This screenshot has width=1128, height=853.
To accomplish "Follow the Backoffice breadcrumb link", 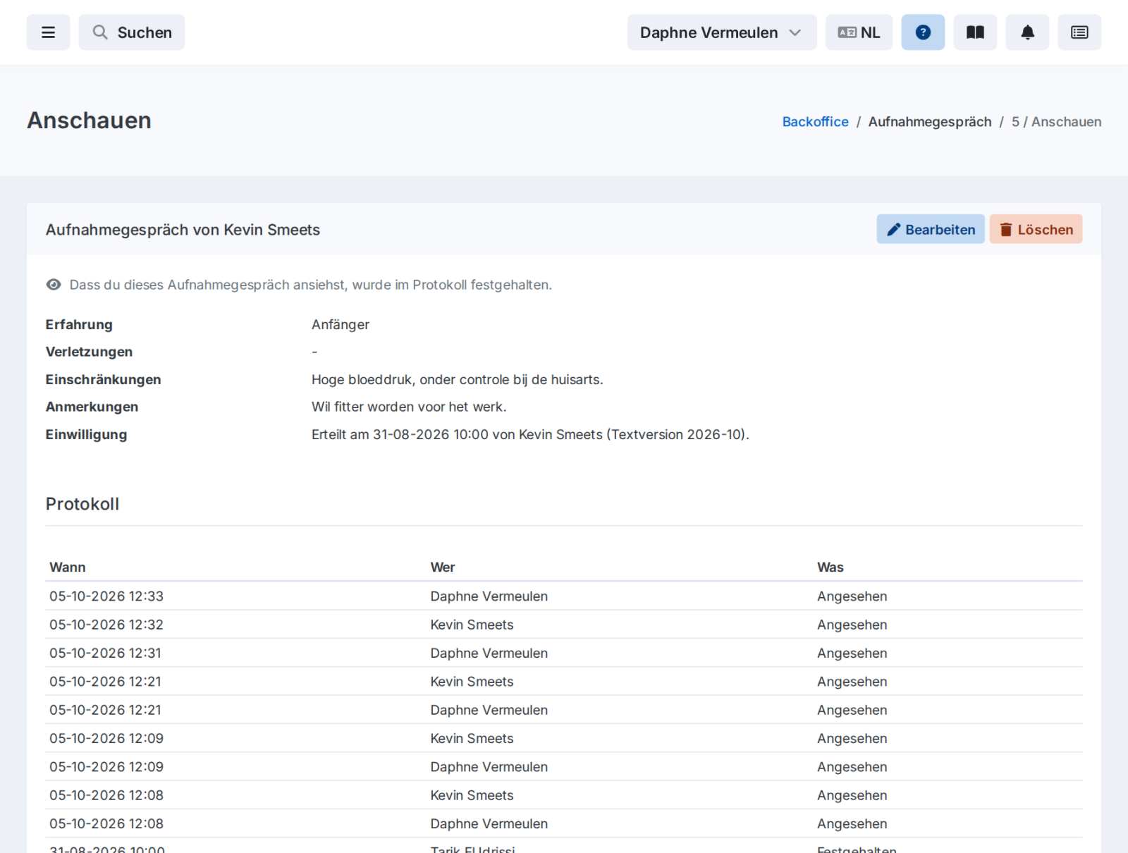I will point(815,122).
